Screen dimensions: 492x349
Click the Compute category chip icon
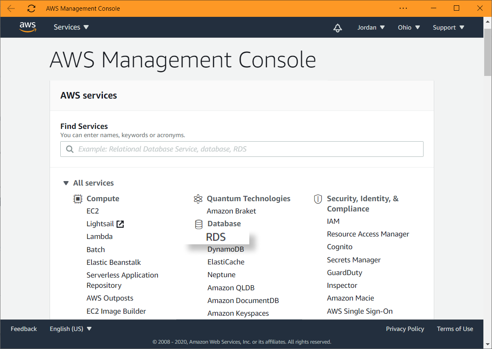(77, 199)
